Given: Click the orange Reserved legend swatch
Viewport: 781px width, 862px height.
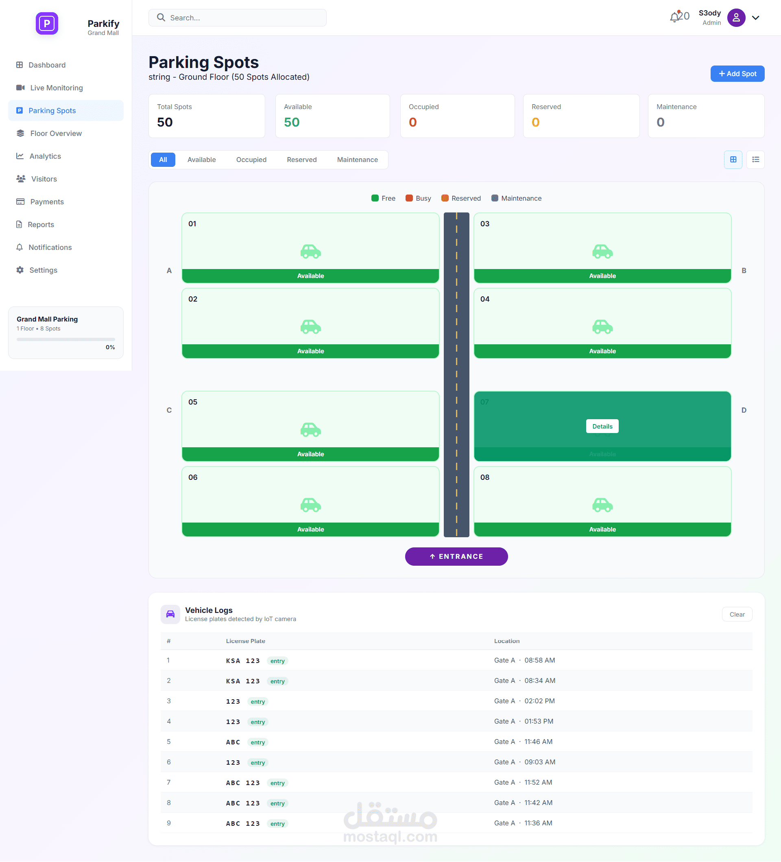Looking at the screenshot, I should (x=445, y=198).
